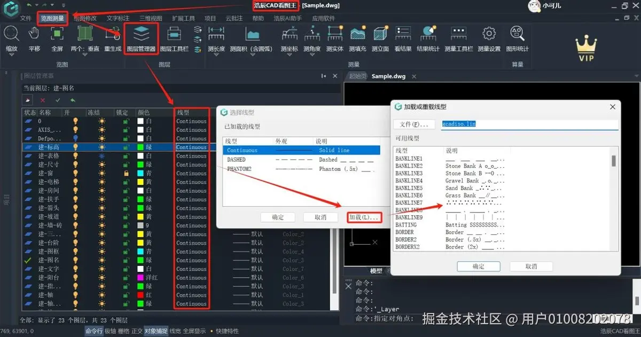Click the gcadiso.lin file name field
This screenshot has width=641, height=337.
529,124
